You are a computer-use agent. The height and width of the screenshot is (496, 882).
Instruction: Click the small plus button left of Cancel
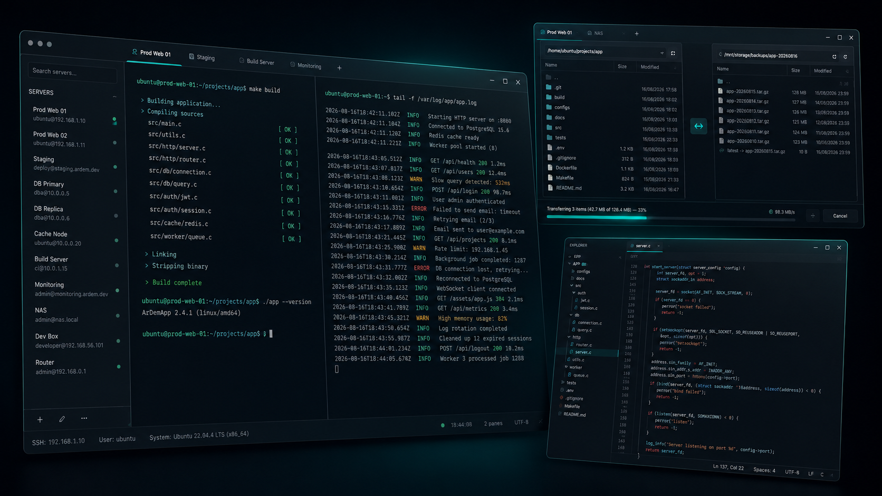click(x=813, y=216)
